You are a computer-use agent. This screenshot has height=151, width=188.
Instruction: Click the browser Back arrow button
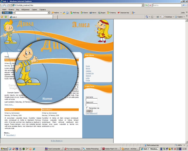[2, 5]
